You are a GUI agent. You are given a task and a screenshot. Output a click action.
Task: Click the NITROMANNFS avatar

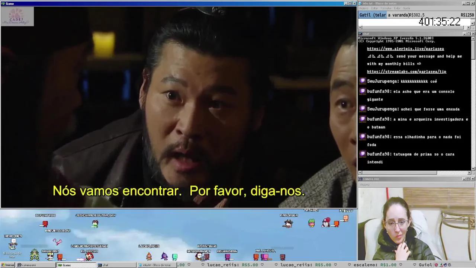(x=199, y=256)
